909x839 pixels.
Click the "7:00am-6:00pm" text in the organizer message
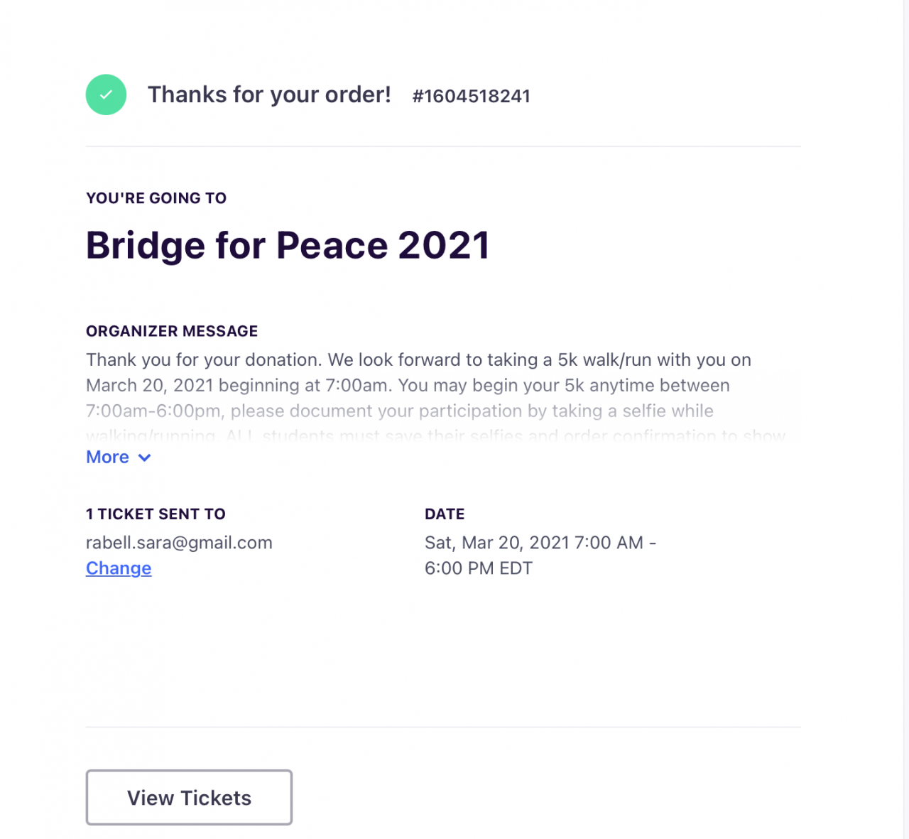tap(153, 411)
